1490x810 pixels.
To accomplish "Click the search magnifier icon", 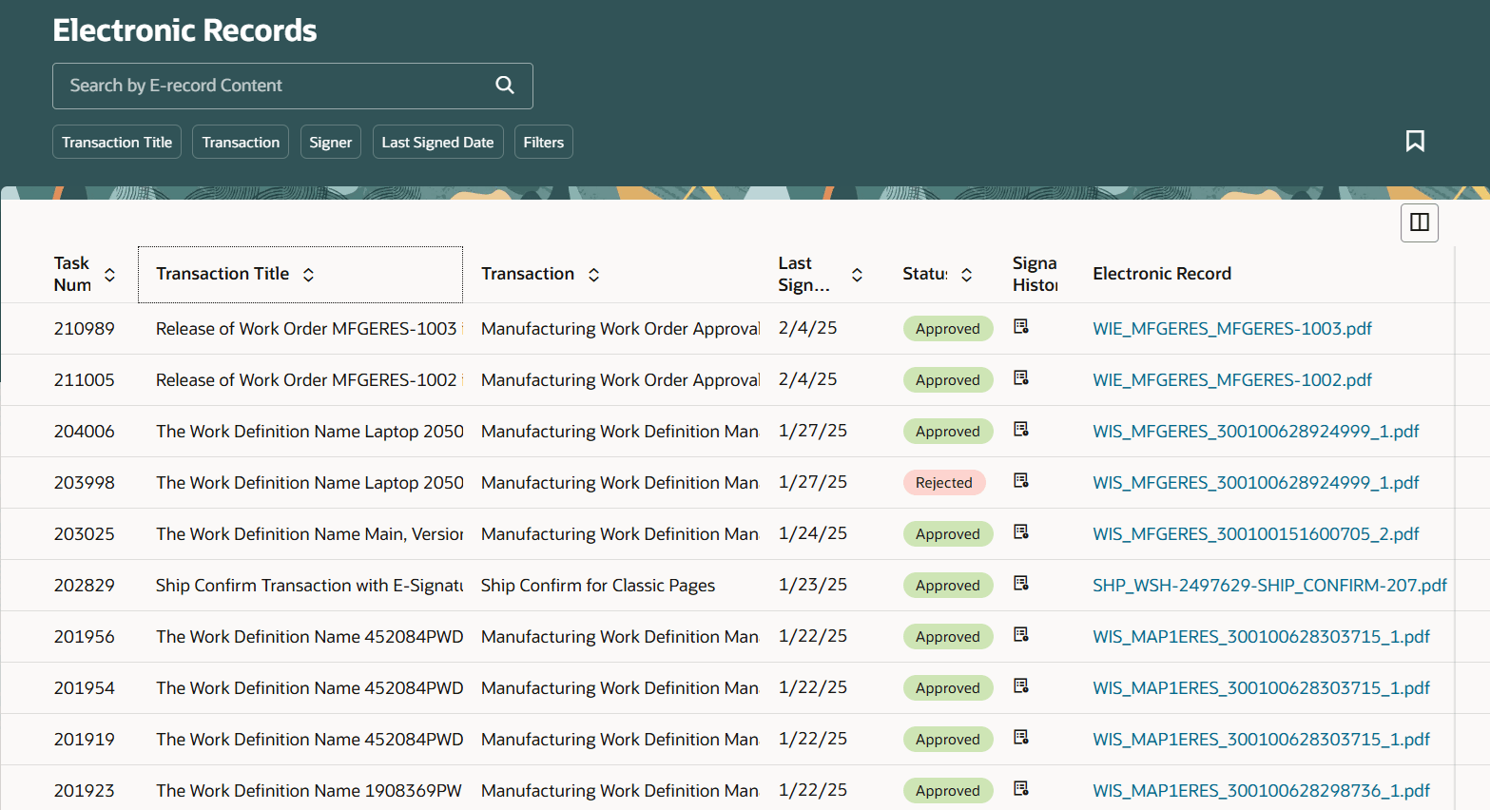I will (x=505, y=85).
